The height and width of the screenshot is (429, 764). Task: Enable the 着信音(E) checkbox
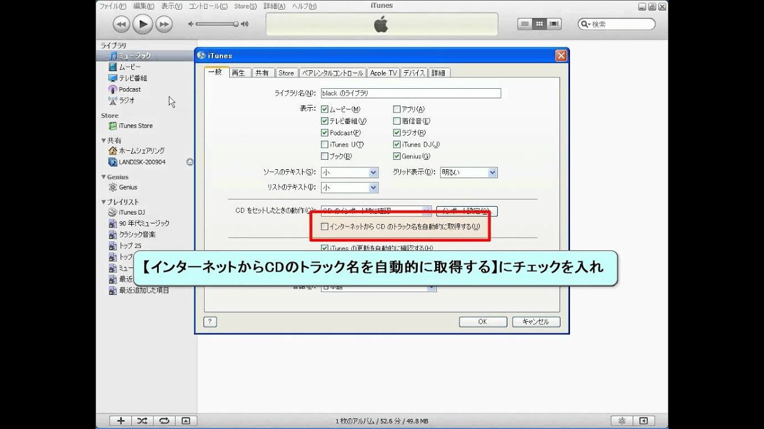pos(397,121)
